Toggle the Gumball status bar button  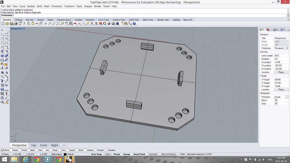153,154
